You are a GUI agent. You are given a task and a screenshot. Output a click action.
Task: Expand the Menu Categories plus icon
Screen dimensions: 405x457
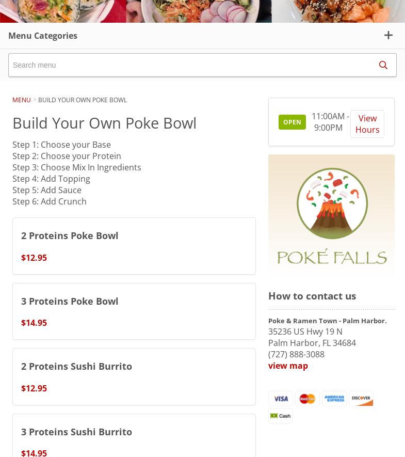[x=388, y=35]
